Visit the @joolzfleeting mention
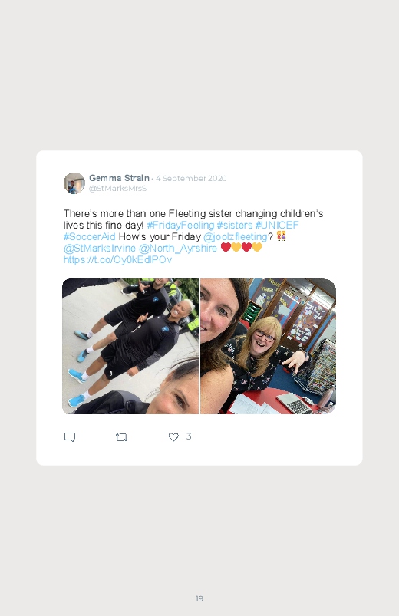 tap(235, 237)
